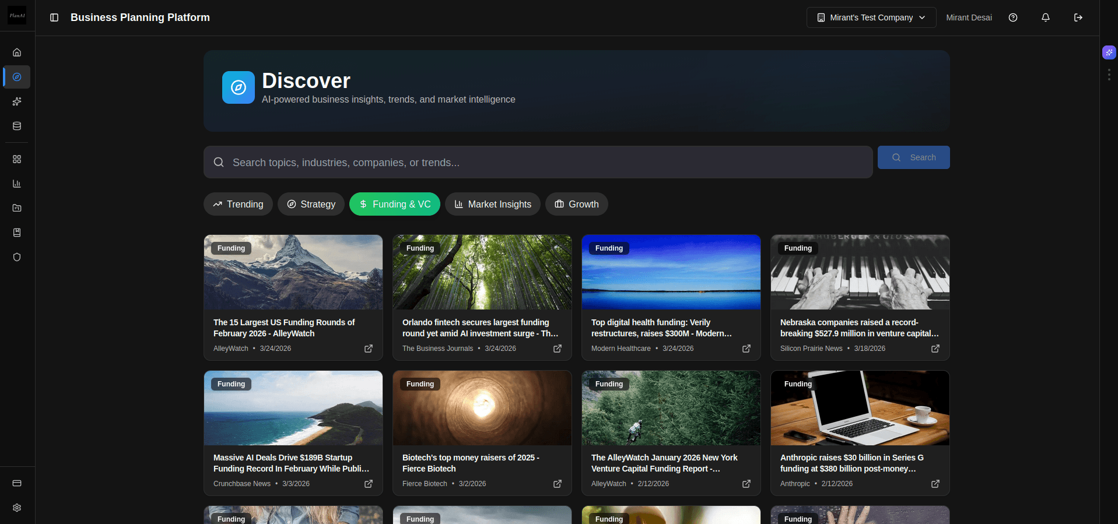The image size is (1118, 524).
Task: Open external link for AlleyWatch January 2026 report
Action: click(746, 484)
